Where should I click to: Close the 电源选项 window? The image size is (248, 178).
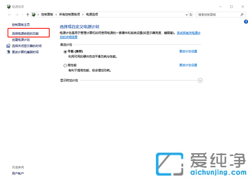tap(243, 7)
